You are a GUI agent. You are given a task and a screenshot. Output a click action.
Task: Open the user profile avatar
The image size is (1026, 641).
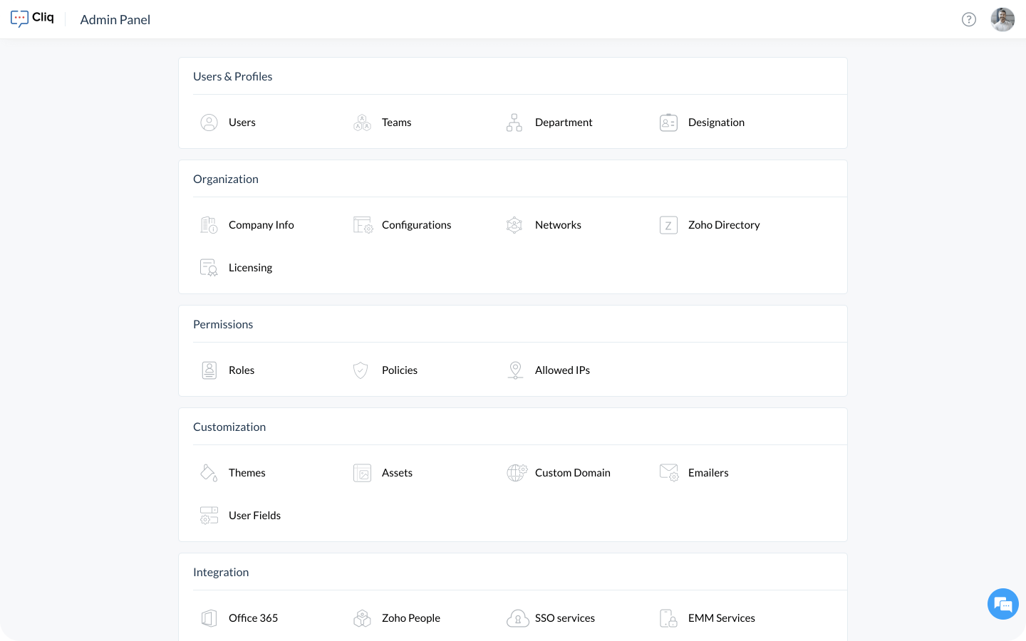1002,19
